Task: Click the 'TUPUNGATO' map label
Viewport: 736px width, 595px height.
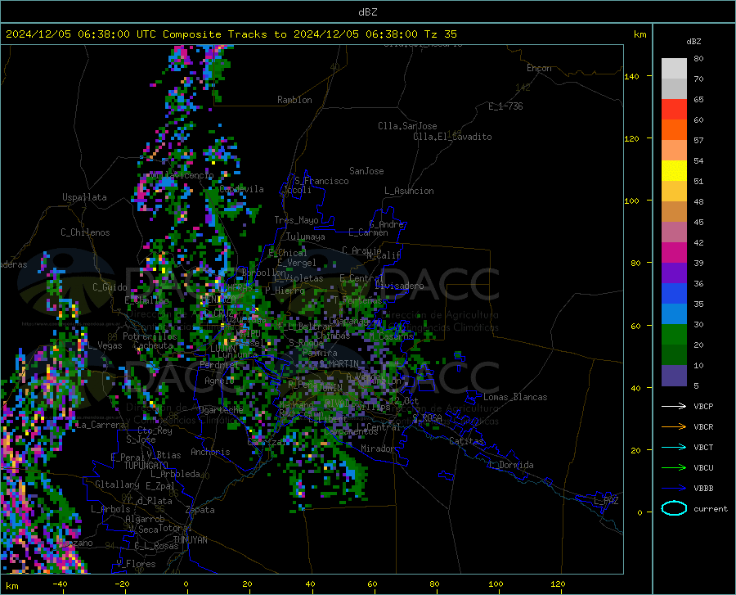Action: [146, 466]
